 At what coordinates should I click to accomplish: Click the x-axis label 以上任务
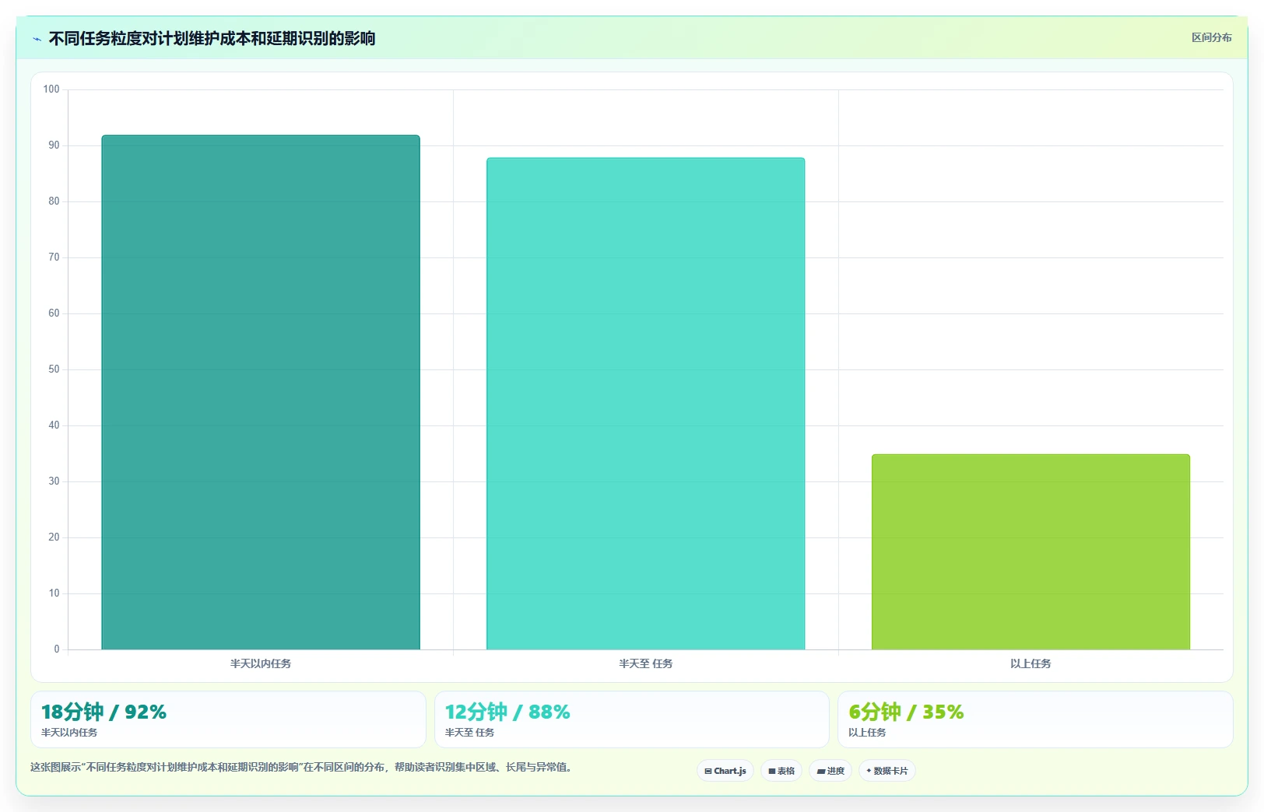point(1031,663)
